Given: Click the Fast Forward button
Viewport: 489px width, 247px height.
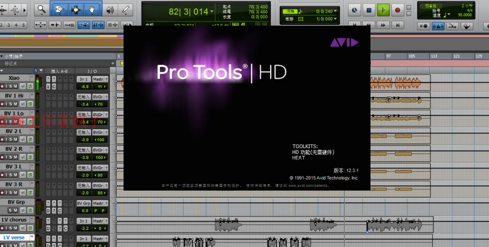Looking at the screenshot, I should point(383,24).
